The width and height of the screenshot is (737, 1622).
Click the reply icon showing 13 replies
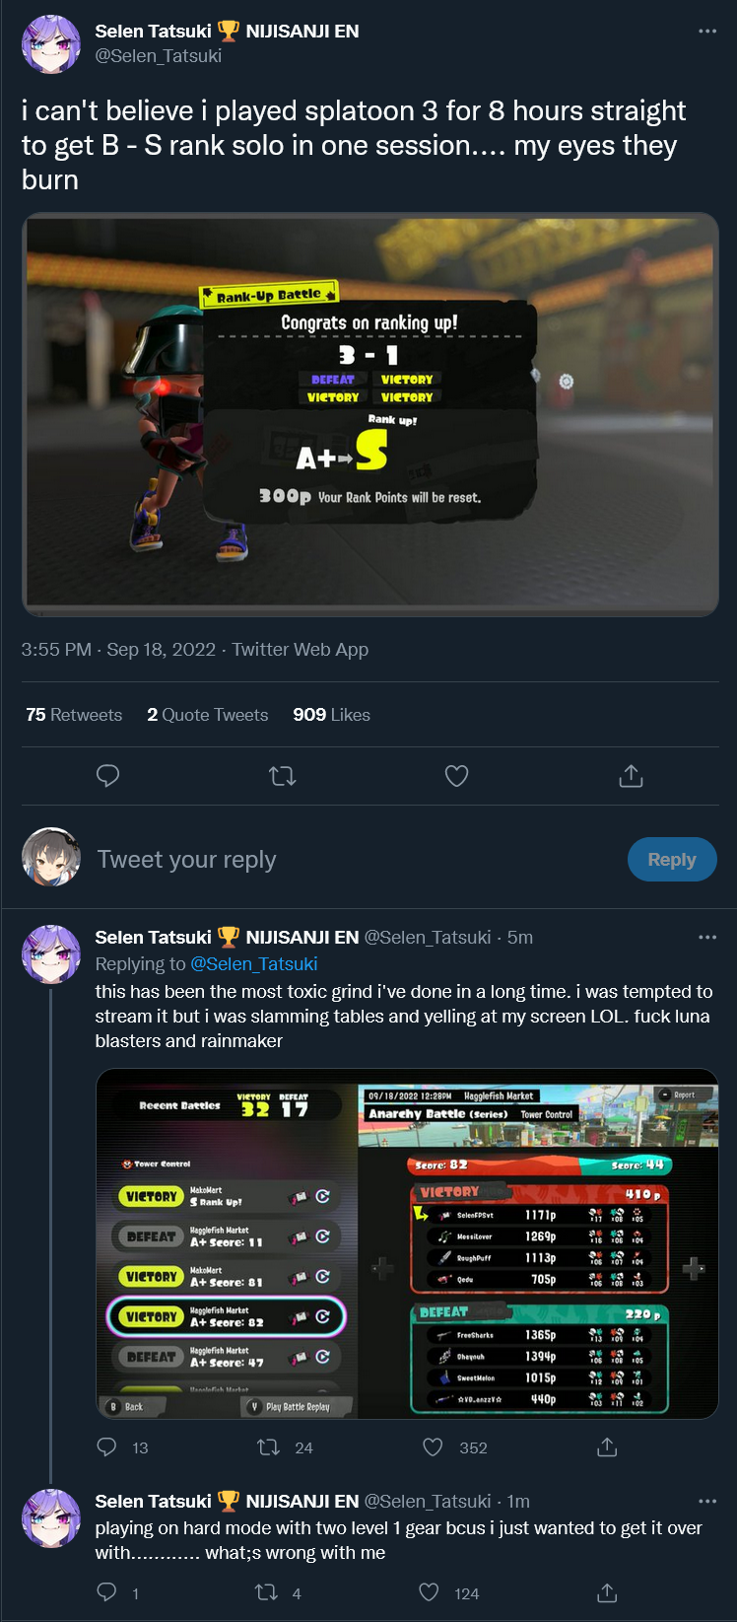[x=106, y=1446]
